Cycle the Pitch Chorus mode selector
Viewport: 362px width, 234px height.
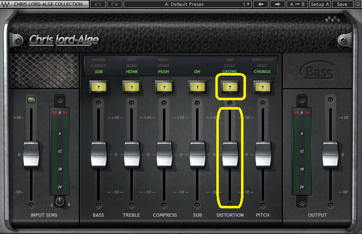(263, 87)
